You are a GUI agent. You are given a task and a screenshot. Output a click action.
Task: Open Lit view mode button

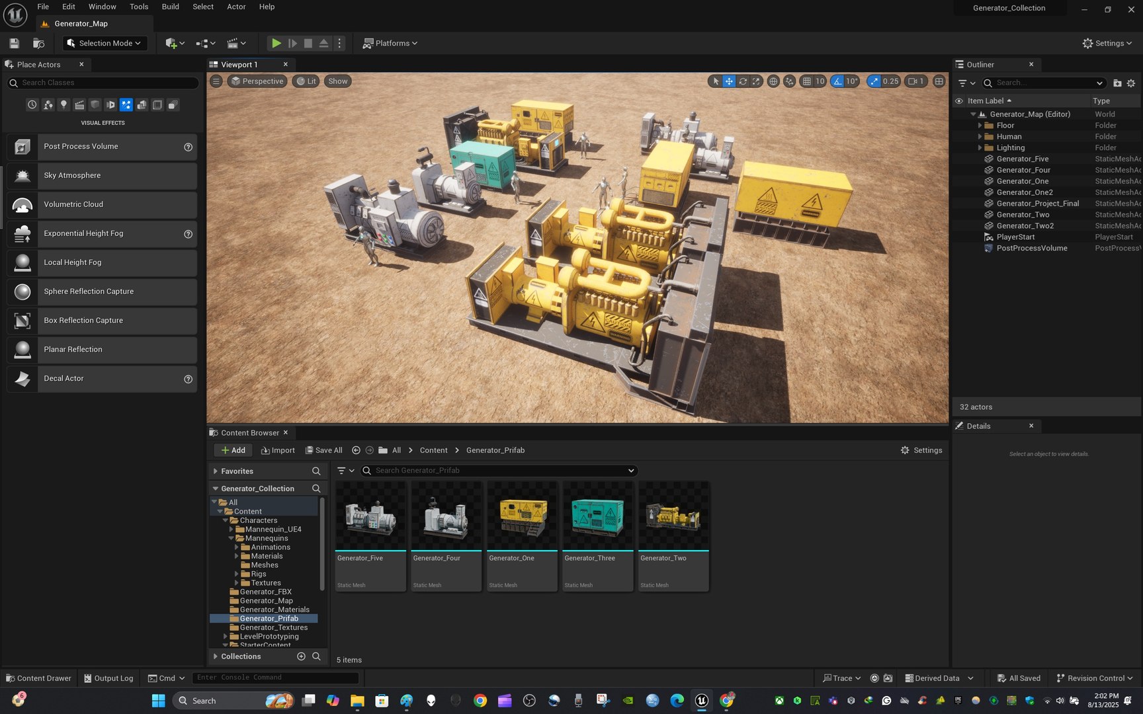pos(306,81)
